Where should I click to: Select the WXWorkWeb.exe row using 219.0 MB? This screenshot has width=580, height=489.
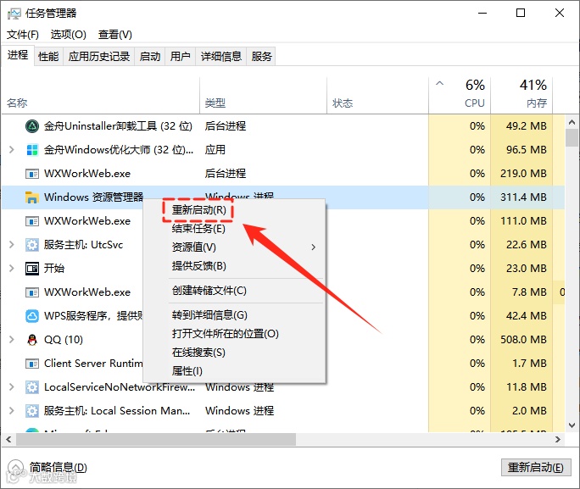pyautogui.click(x=283, y=174)
